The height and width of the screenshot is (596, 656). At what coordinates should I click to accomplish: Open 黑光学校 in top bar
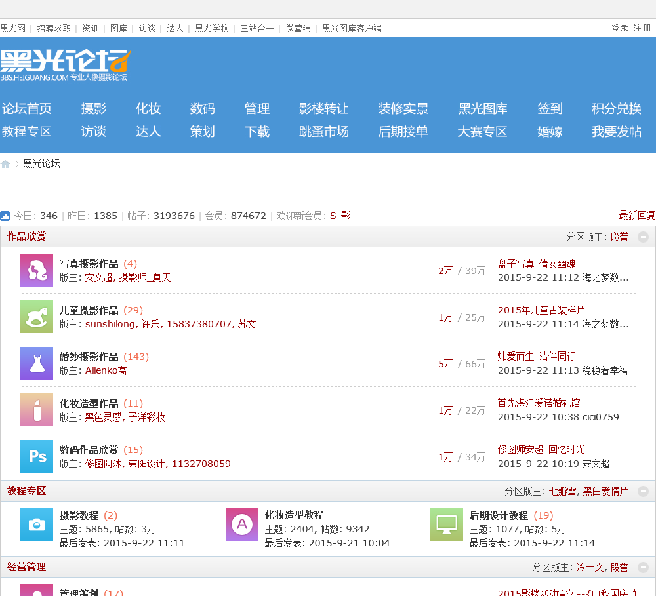click(212, 28)
